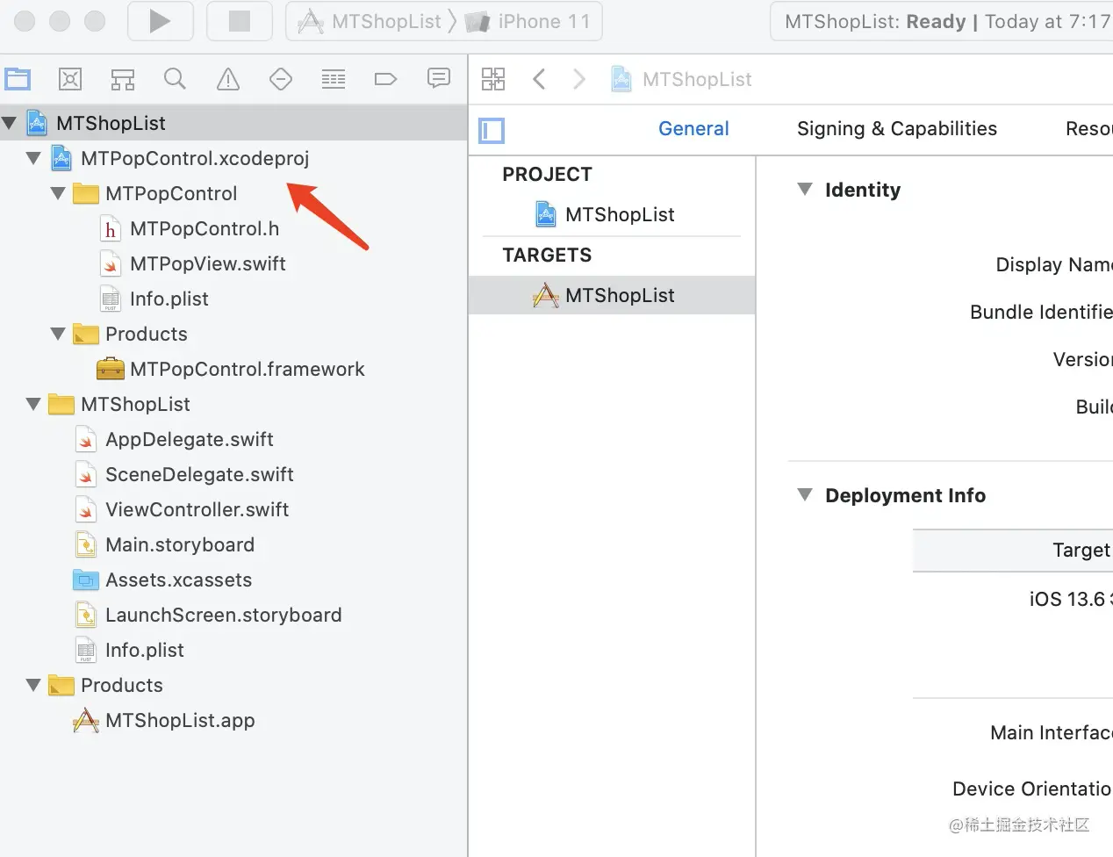Collapse the MTShopList group folder
This screenshot has height=857, width=1113.
tap(33, 404)
